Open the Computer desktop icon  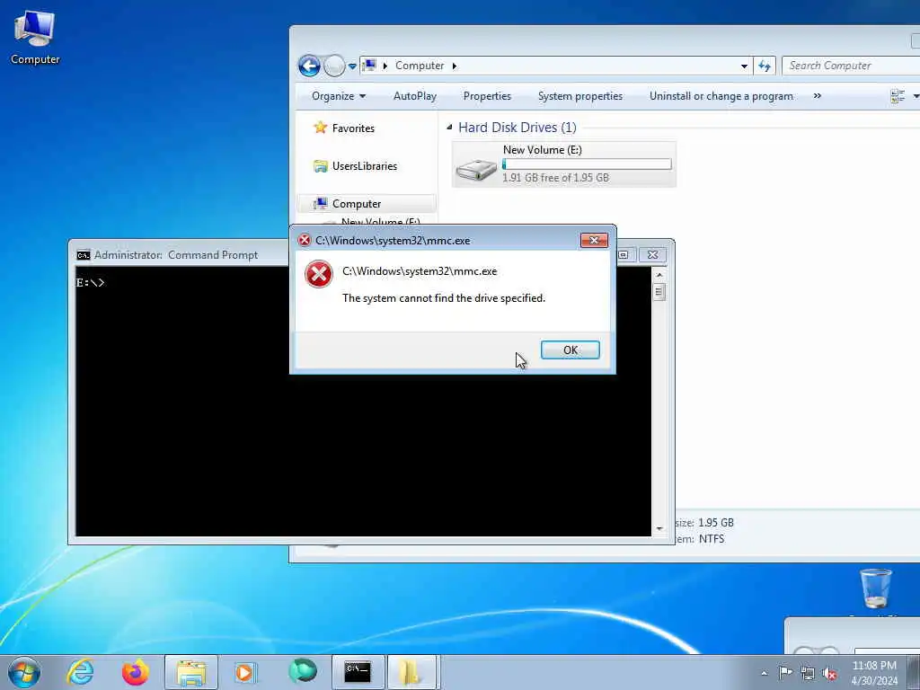(x=35, y=36)
